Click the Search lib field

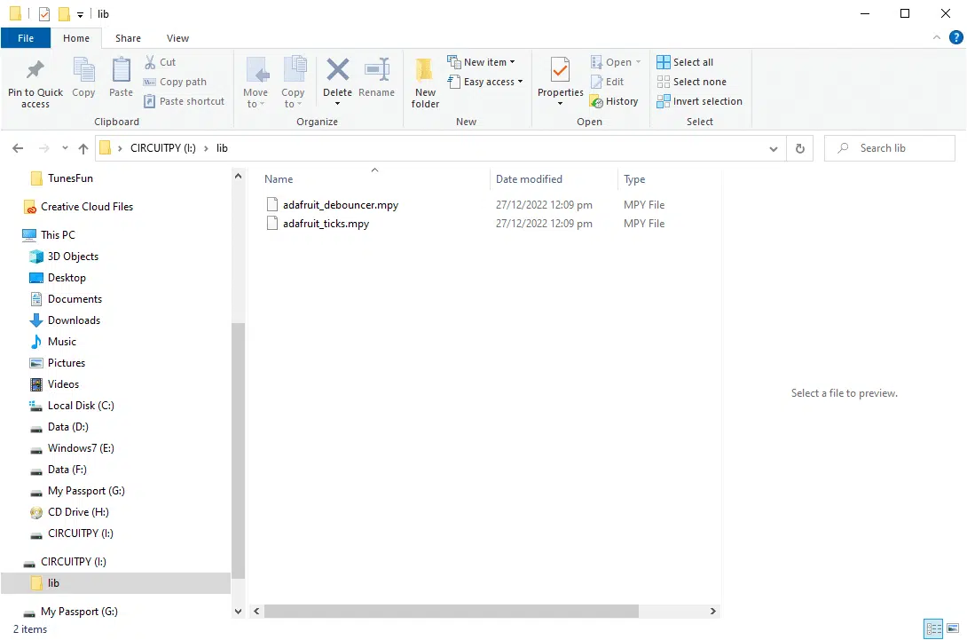click(x=889, y=148)
